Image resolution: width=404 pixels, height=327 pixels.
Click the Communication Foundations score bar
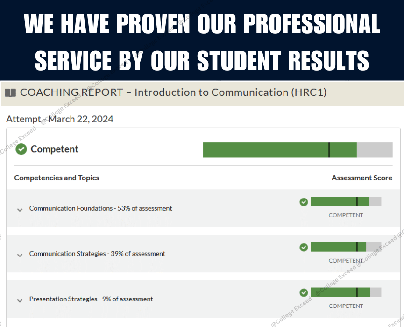click(x=346, y=201)
